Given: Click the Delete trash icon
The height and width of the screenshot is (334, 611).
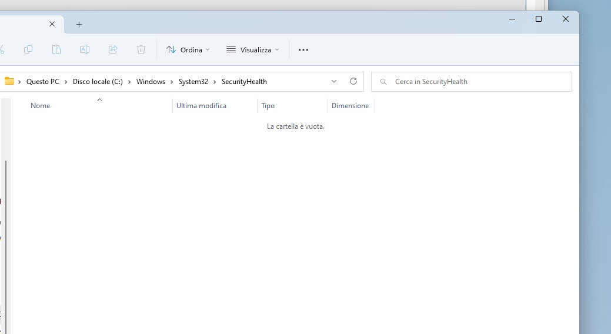Looking at the screenshot, I should coord(141,49).
